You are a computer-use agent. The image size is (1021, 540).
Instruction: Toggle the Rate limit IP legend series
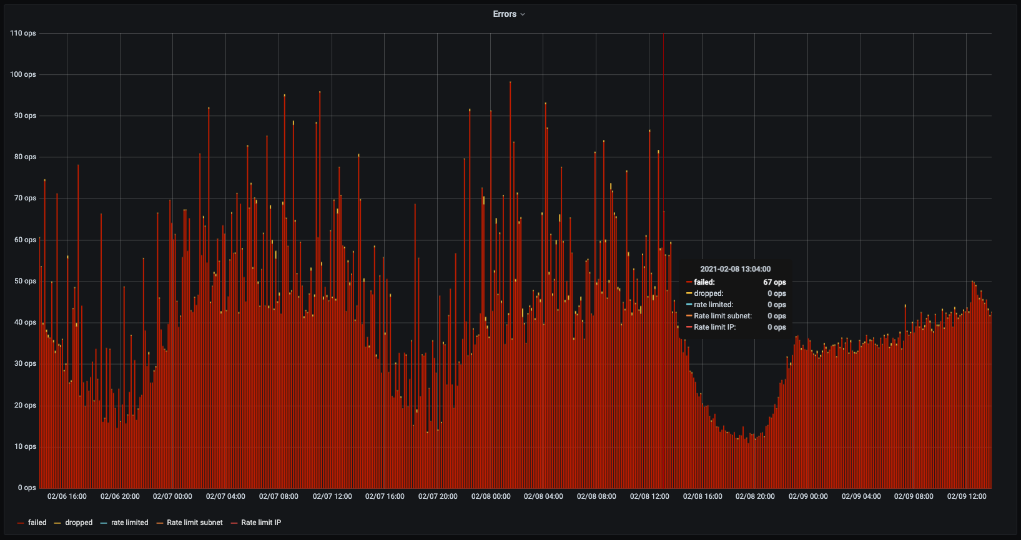point(261,523)
